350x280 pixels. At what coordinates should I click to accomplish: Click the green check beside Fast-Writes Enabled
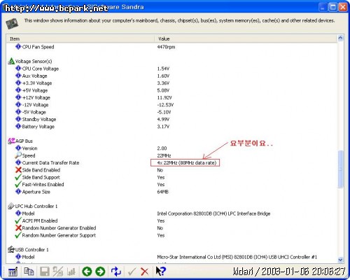18,184
